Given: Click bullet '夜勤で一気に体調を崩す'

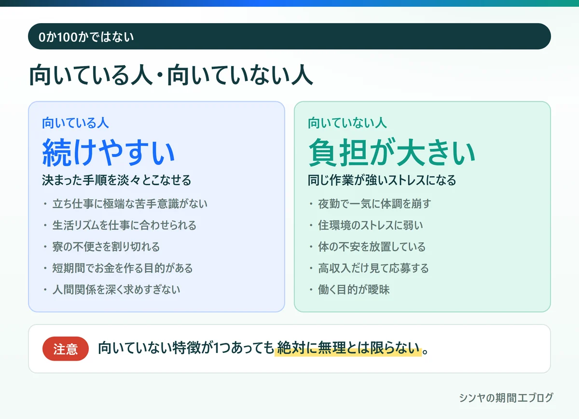Looking at the screenshot, I should pyautogui.click(x=374, y=204).
